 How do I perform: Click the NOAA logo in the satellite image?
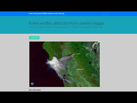pyautogui.click(x=32, y=84)
